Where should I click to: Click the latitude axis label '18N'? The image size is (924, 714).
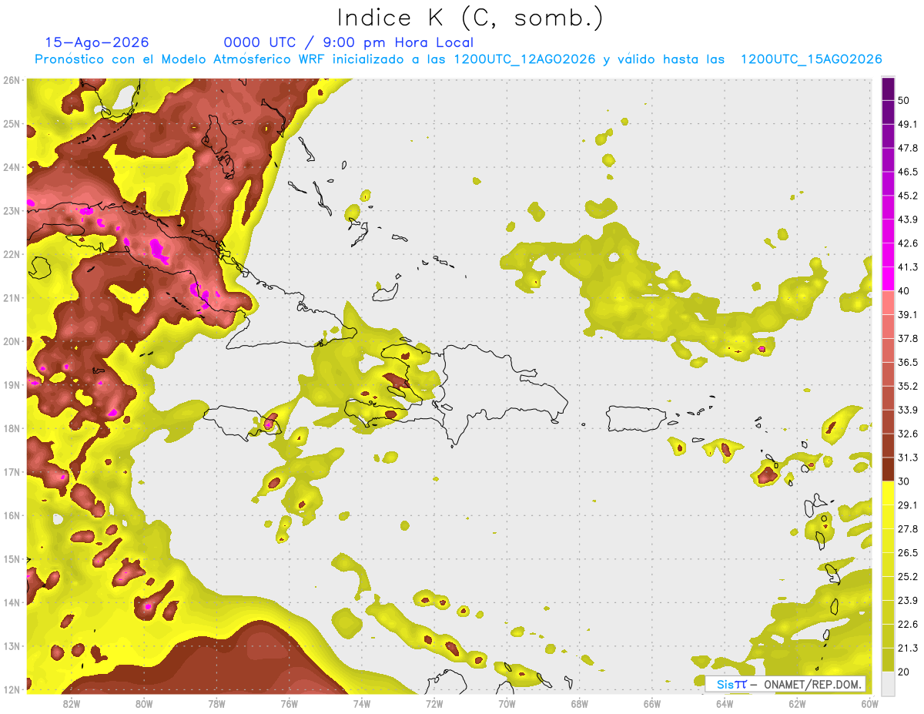pos(12,428)
